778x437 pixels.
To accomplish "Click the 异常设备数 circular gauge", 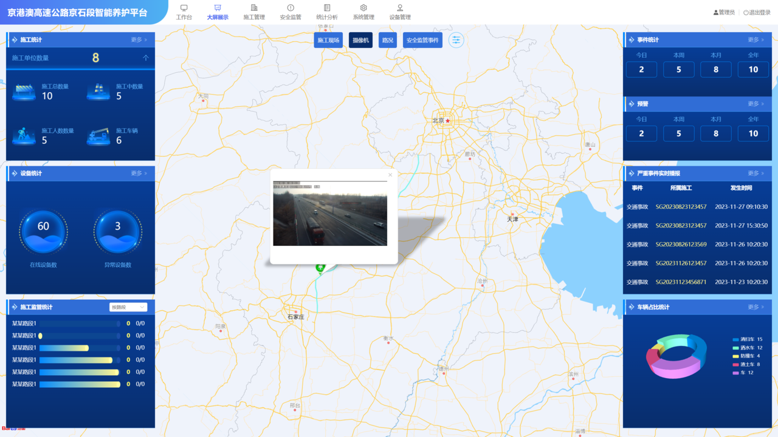I will (x=118, y=231).
